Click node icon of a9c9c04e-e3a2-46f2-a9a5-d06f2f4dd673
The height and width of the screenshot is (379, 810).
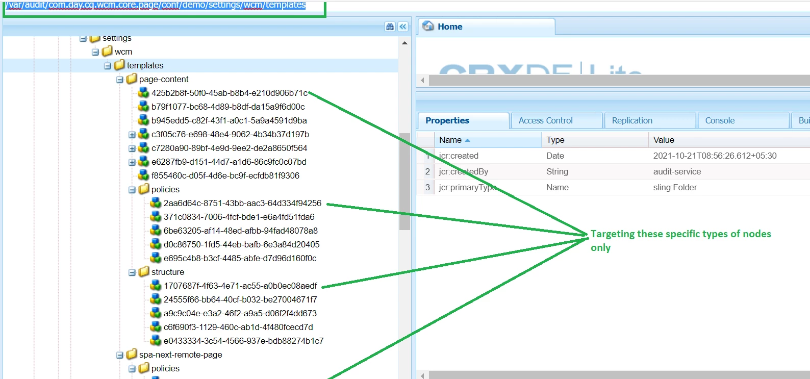(156, 313)
